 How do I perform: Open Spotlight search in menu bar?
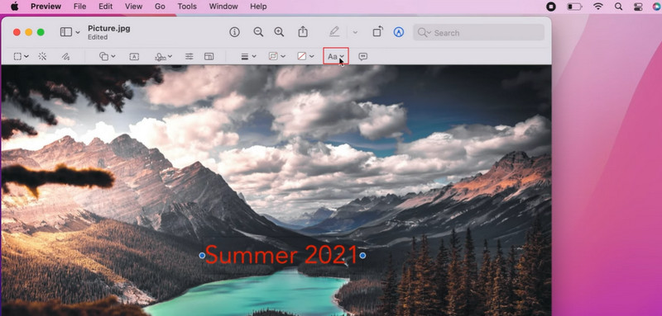pyautogui.click(x=618, y=7)
